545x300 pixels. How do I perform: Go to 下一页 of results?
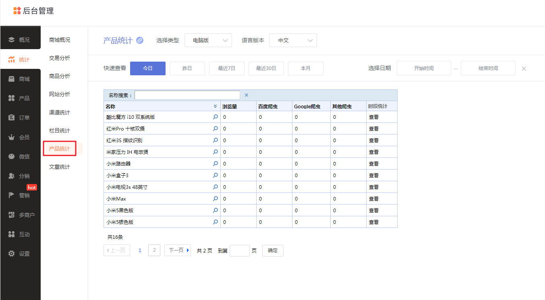point(178,250)
